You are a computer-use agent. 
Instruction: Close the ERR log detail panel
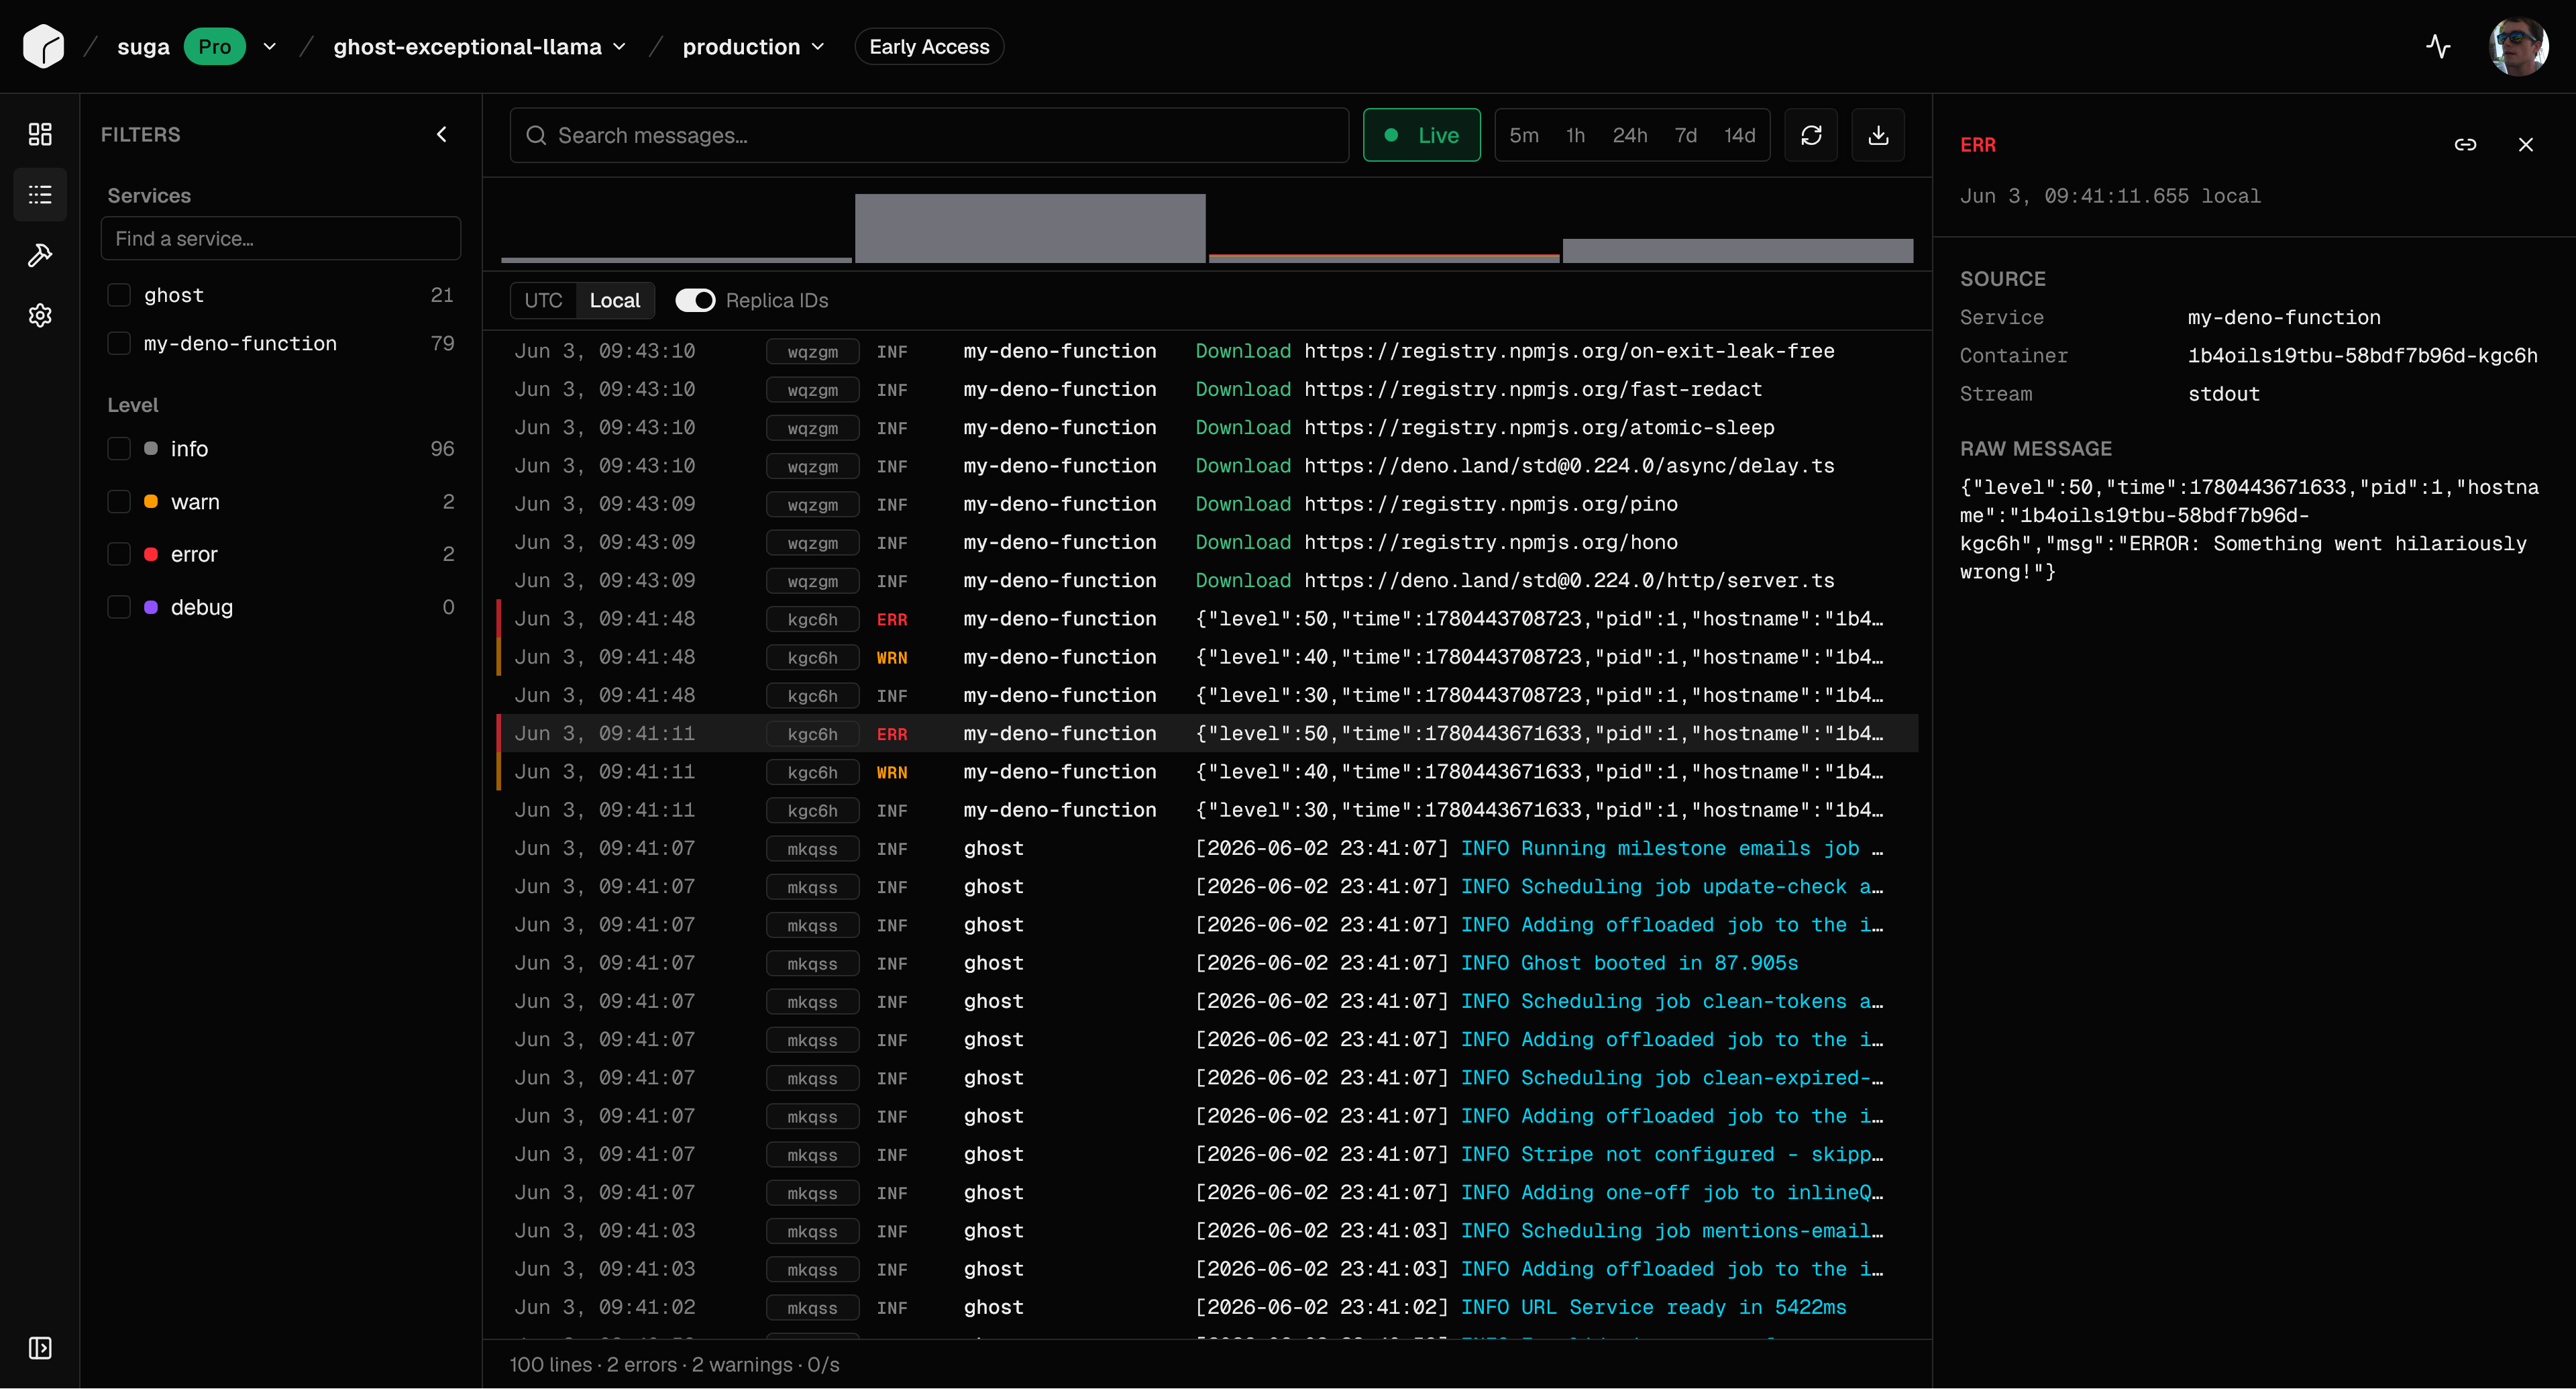coord(2525,145)
